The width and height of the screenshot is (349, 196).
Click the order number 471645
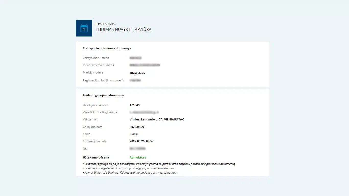tap(135, 105)
